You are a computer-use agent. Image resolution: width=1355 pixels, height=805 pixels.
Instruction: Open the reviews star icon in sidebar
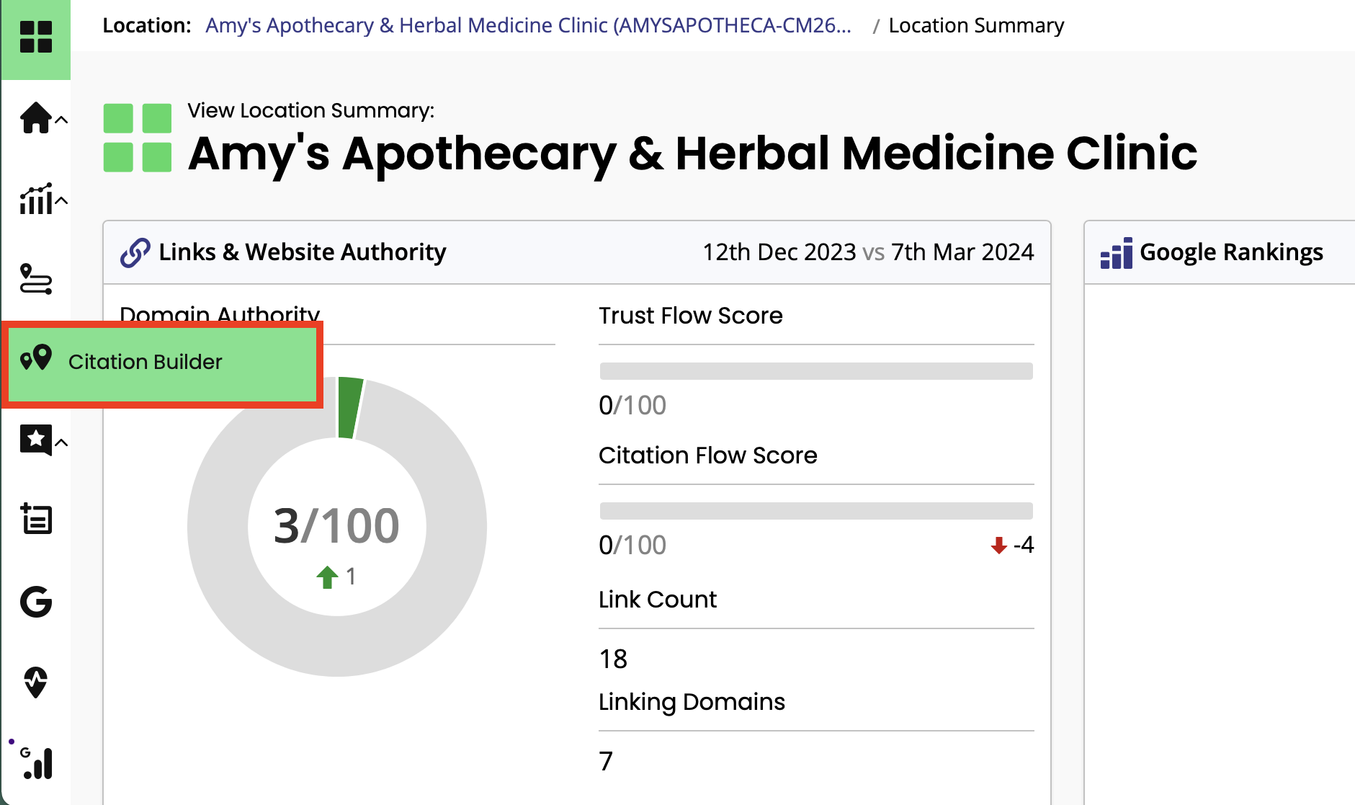tap(35, 440)
